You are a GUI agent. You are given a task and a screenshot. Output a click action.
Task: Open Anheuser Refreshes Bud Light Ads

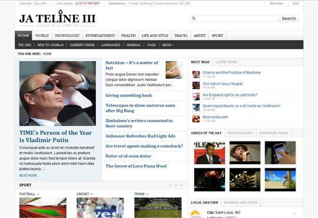[140, 136]
